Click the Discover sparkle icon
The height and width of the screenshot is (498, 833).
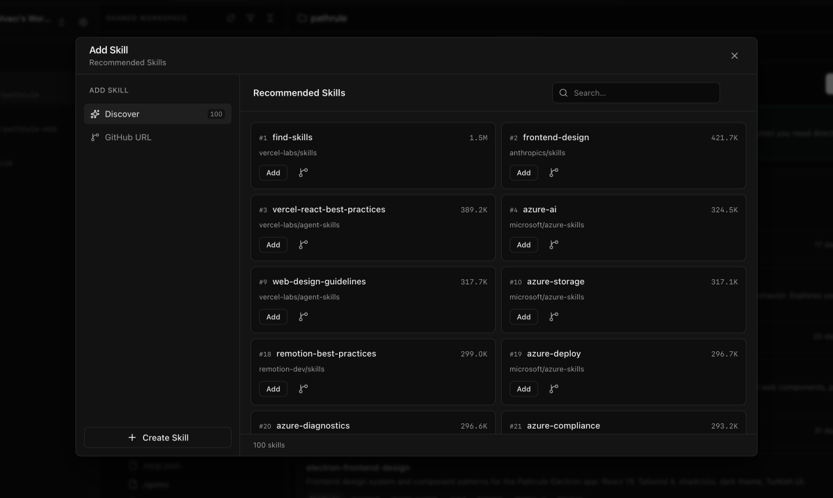pyautogui.click(x=95, y=114)
